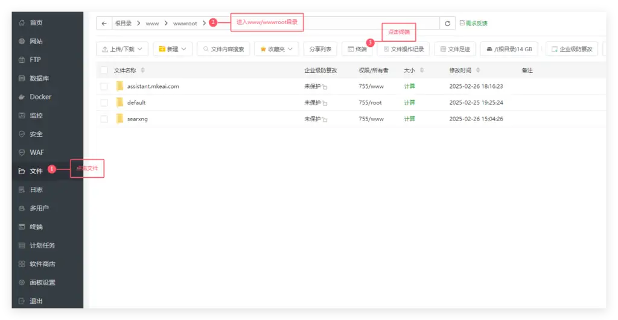618x320 pixels.
Task: Expand the chevron between 根目录 and www
Action: tap(139, 24)
